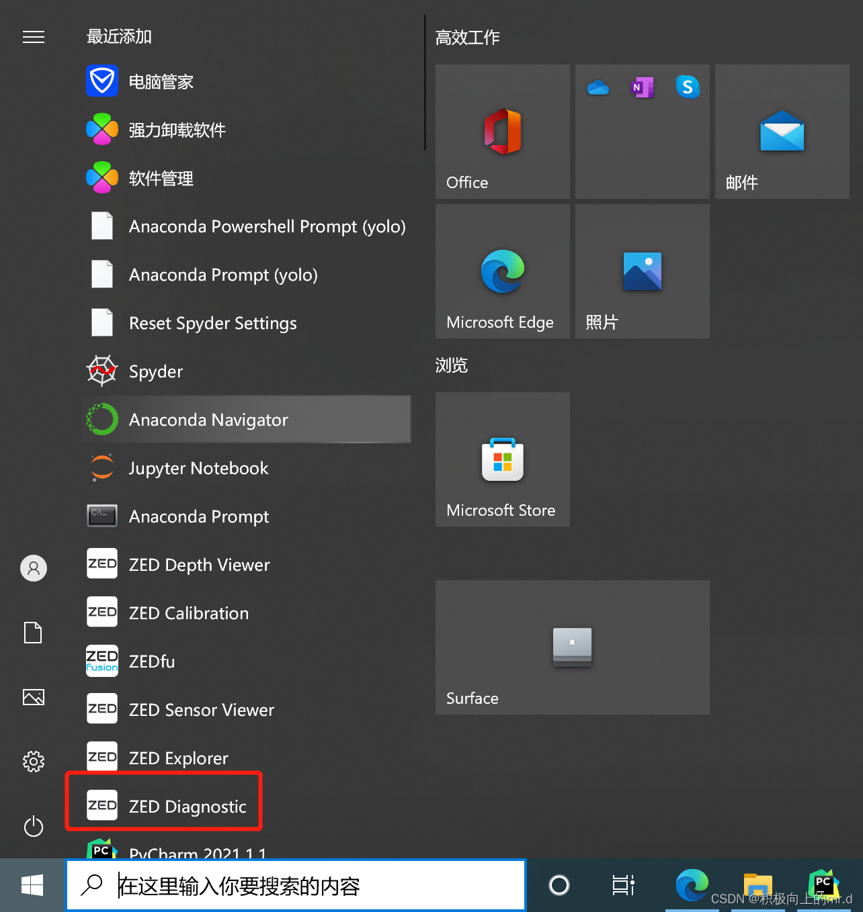Launch Spyder from the Start menu
Screen dimensions: 863x912
coord(155,371)
